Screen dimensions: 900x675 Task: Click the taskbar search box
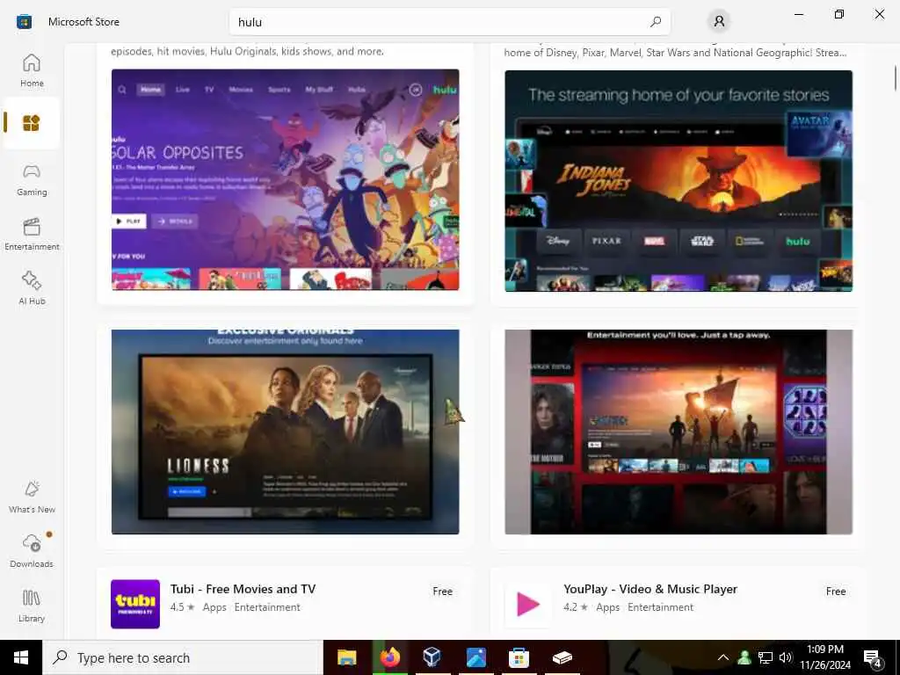[x=183, y=657]
